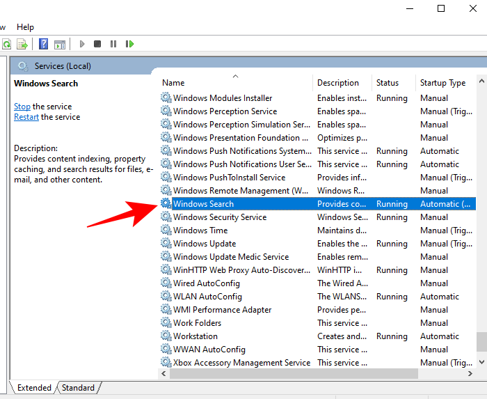Select Windows Modules Installer service name
The height and width of the screenshot is (399, 487).
[x=223, y=98]
